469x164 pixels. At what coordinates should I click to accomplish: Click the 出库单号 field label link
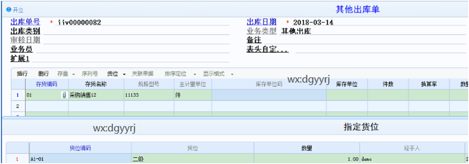25,22
